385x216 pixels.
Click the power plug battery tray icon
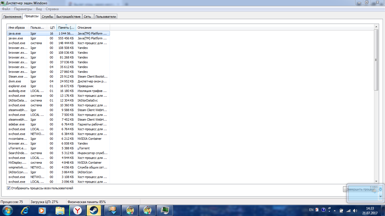pos(341,210)
